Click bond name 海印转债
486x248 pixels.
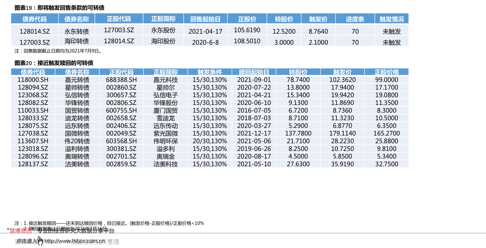click(77, 41)
